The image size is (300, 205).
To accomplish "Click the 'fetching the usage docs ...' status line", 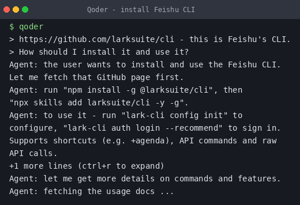I will (109, 191).
